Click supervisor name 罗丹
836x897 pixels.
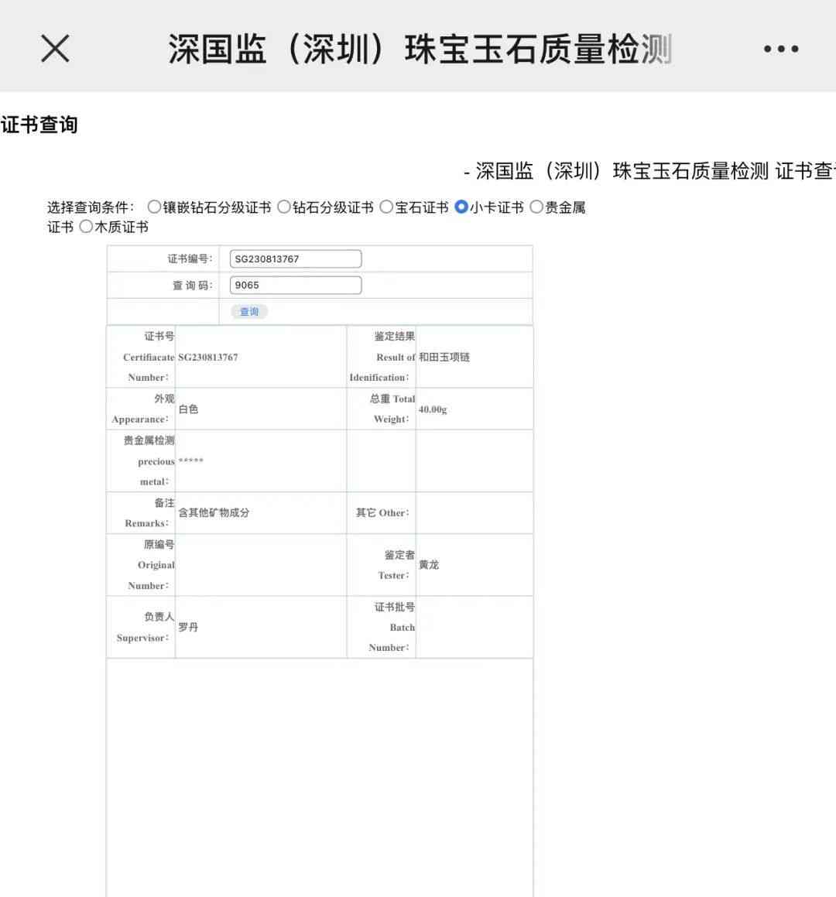click(x=188, y=627)
